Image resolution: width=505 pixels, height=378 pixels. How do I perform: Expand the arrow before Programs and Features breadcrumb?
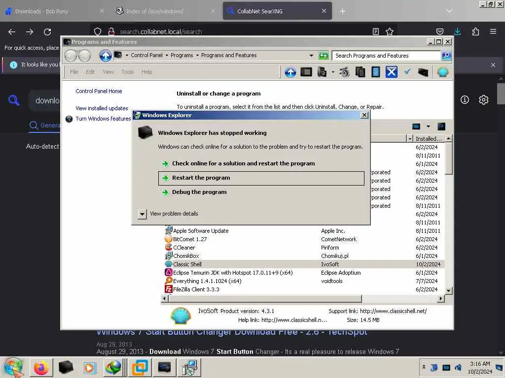[197, 55]
